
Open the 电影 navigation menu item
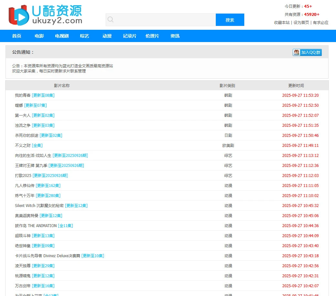coord(39,36)
